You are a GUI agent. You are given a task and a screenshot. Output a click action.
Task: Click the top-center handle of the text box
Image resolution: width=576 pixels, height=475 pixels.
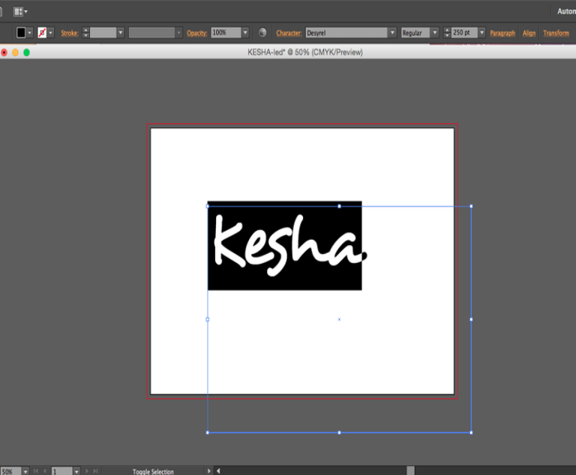(339, 206)
